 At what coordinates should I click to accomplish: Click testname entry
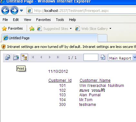[88, 105]
